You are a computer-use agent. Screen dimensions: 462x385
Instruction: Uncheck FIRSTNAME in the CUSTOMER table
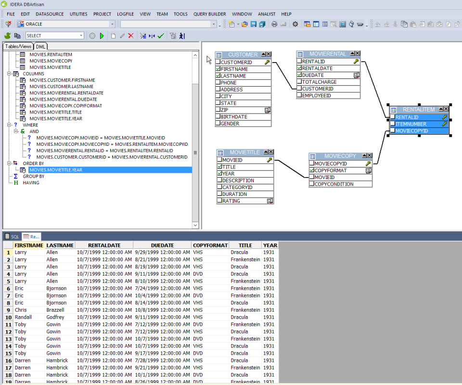coord(218,69)
